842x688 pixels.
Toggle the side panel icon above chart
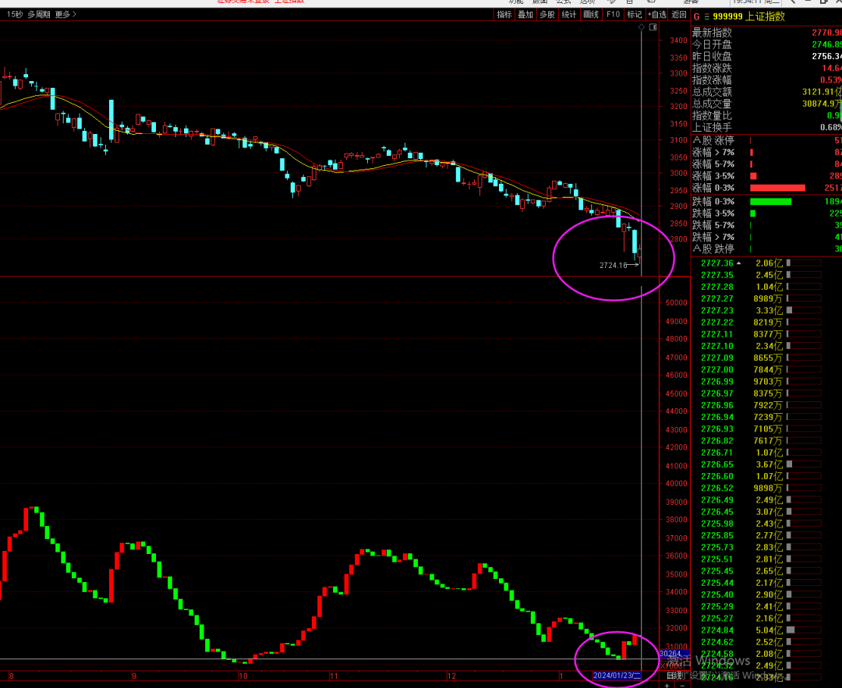click(x=653, y=26)
